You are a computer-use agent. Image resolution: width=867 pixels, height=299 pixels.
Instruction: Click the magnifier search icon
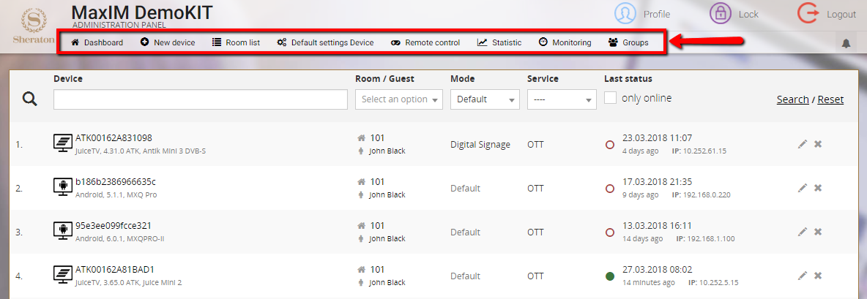click(30, 99)
